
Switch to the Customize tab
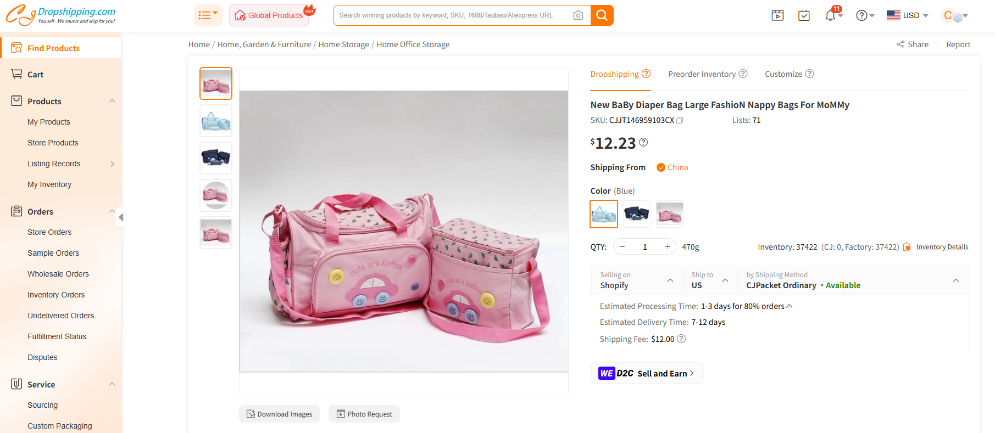[x=783, y=74]
